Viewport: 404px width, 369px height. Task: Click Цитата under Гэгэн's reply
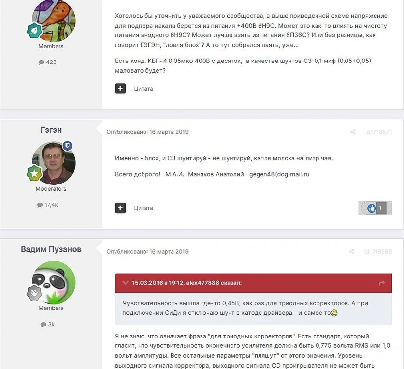(143, 208)
